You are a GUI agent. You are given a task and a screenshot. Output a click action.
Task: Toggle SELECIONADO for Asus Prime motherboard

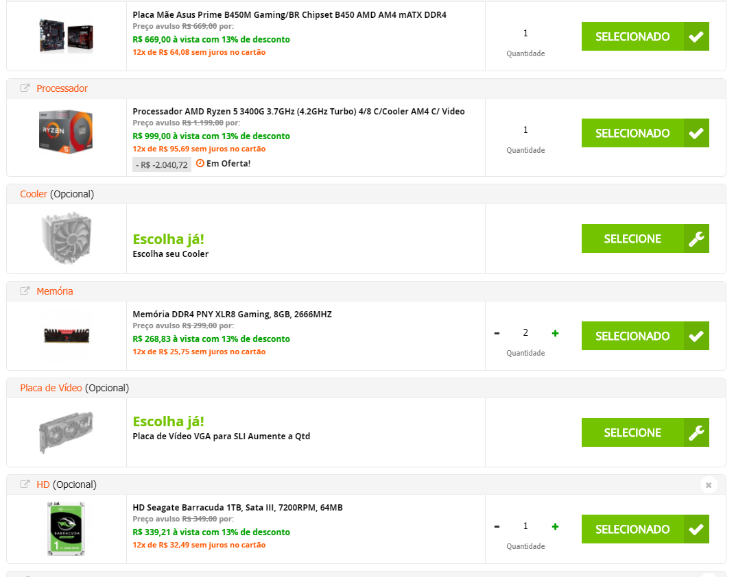click(x=645, y=36)
